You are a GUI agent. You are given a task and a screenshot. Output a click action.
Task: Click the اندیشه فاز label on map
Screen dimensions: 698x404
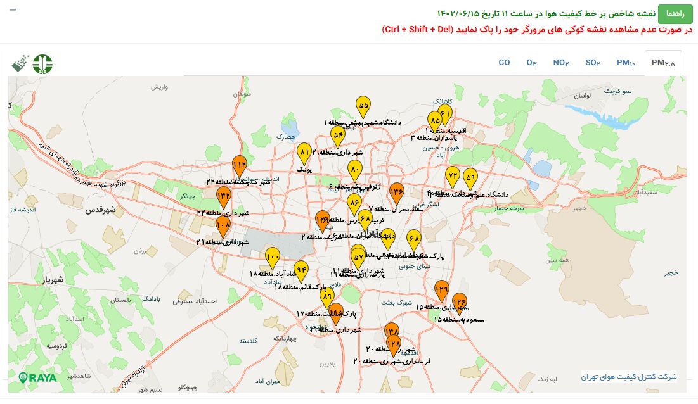point(23,210)
